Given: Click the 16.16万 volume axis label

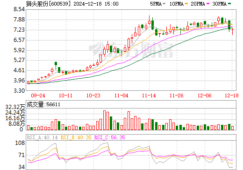Looking at the screenshot, I should pyautogui.click(x=15, y=118).
